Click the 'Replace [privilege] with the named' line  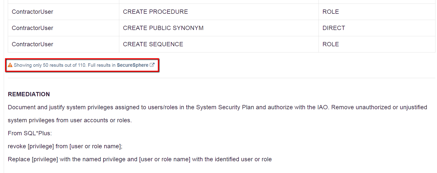point(140,159)
